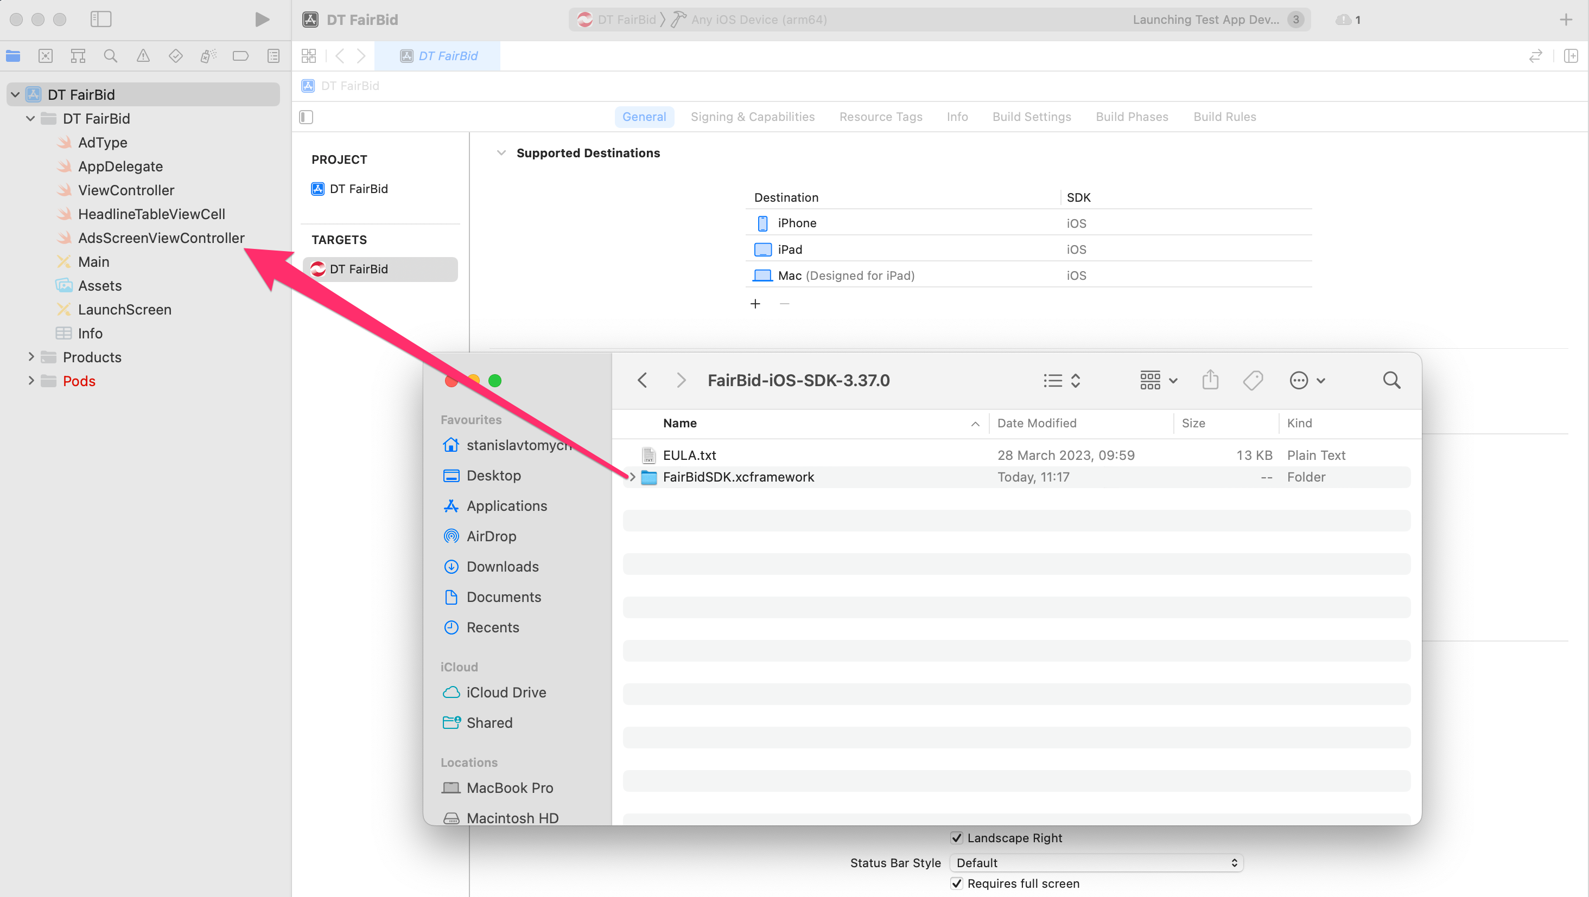
Task: Uncheck Requires full screen
Action: pyautogui.click(x=957, y=883)
